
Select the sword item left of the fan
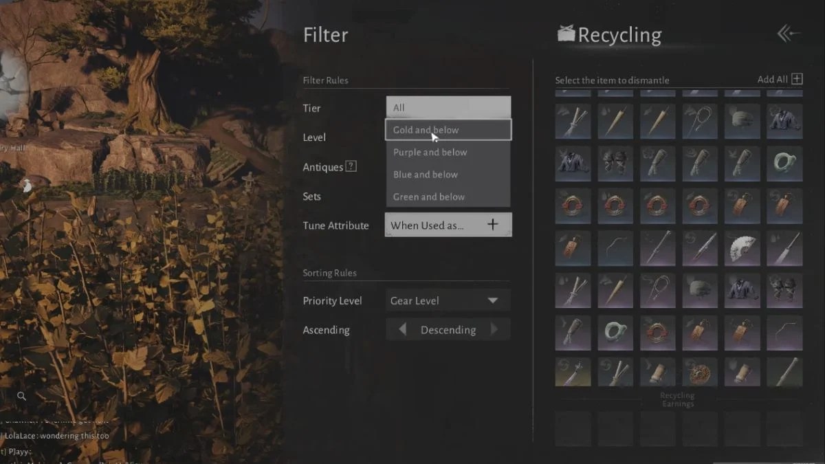700,248
